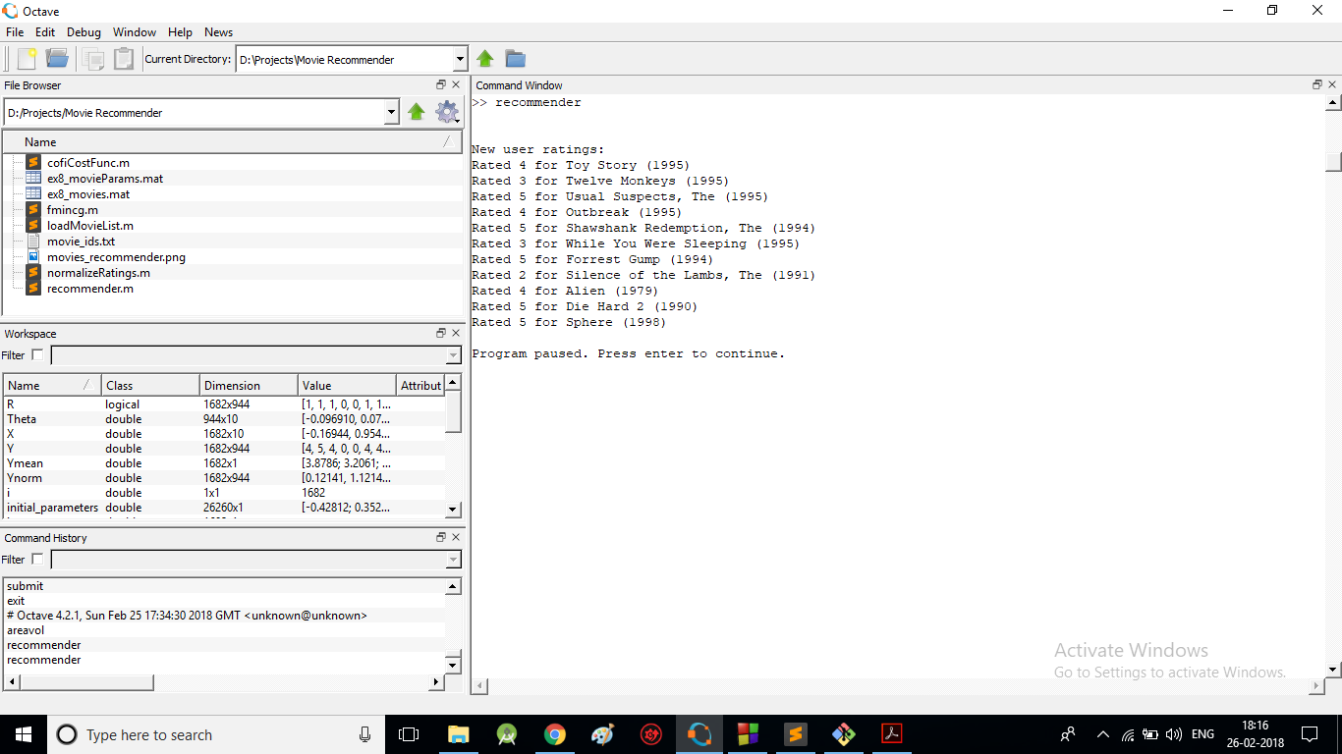Image resolution: width=1342 pixels, height=754 pixels.
Task: Open Windows Start menu
Action: pyautogui.click(x=23, y=734)
